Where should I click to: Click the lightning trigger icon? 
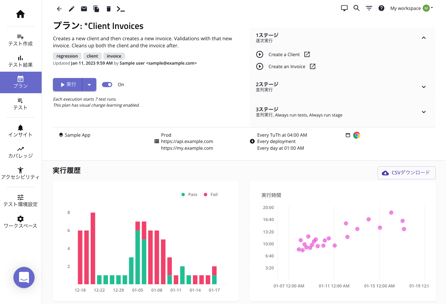pyautogui.click(x=252, y=142)
